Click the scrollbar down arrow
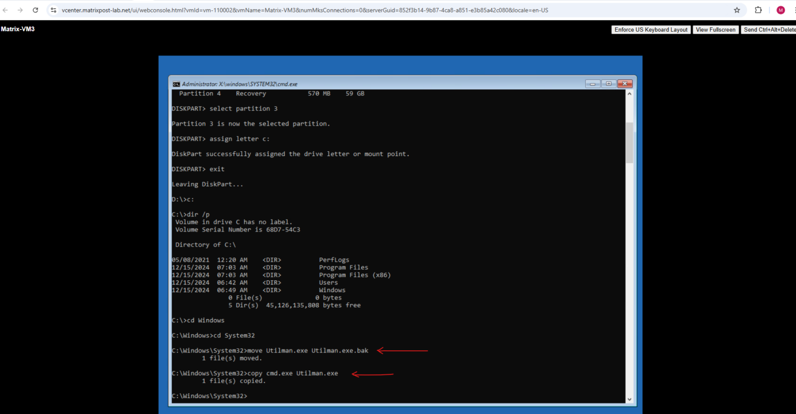This screenshot has height=414, width=796. click(x=629, y=399)
